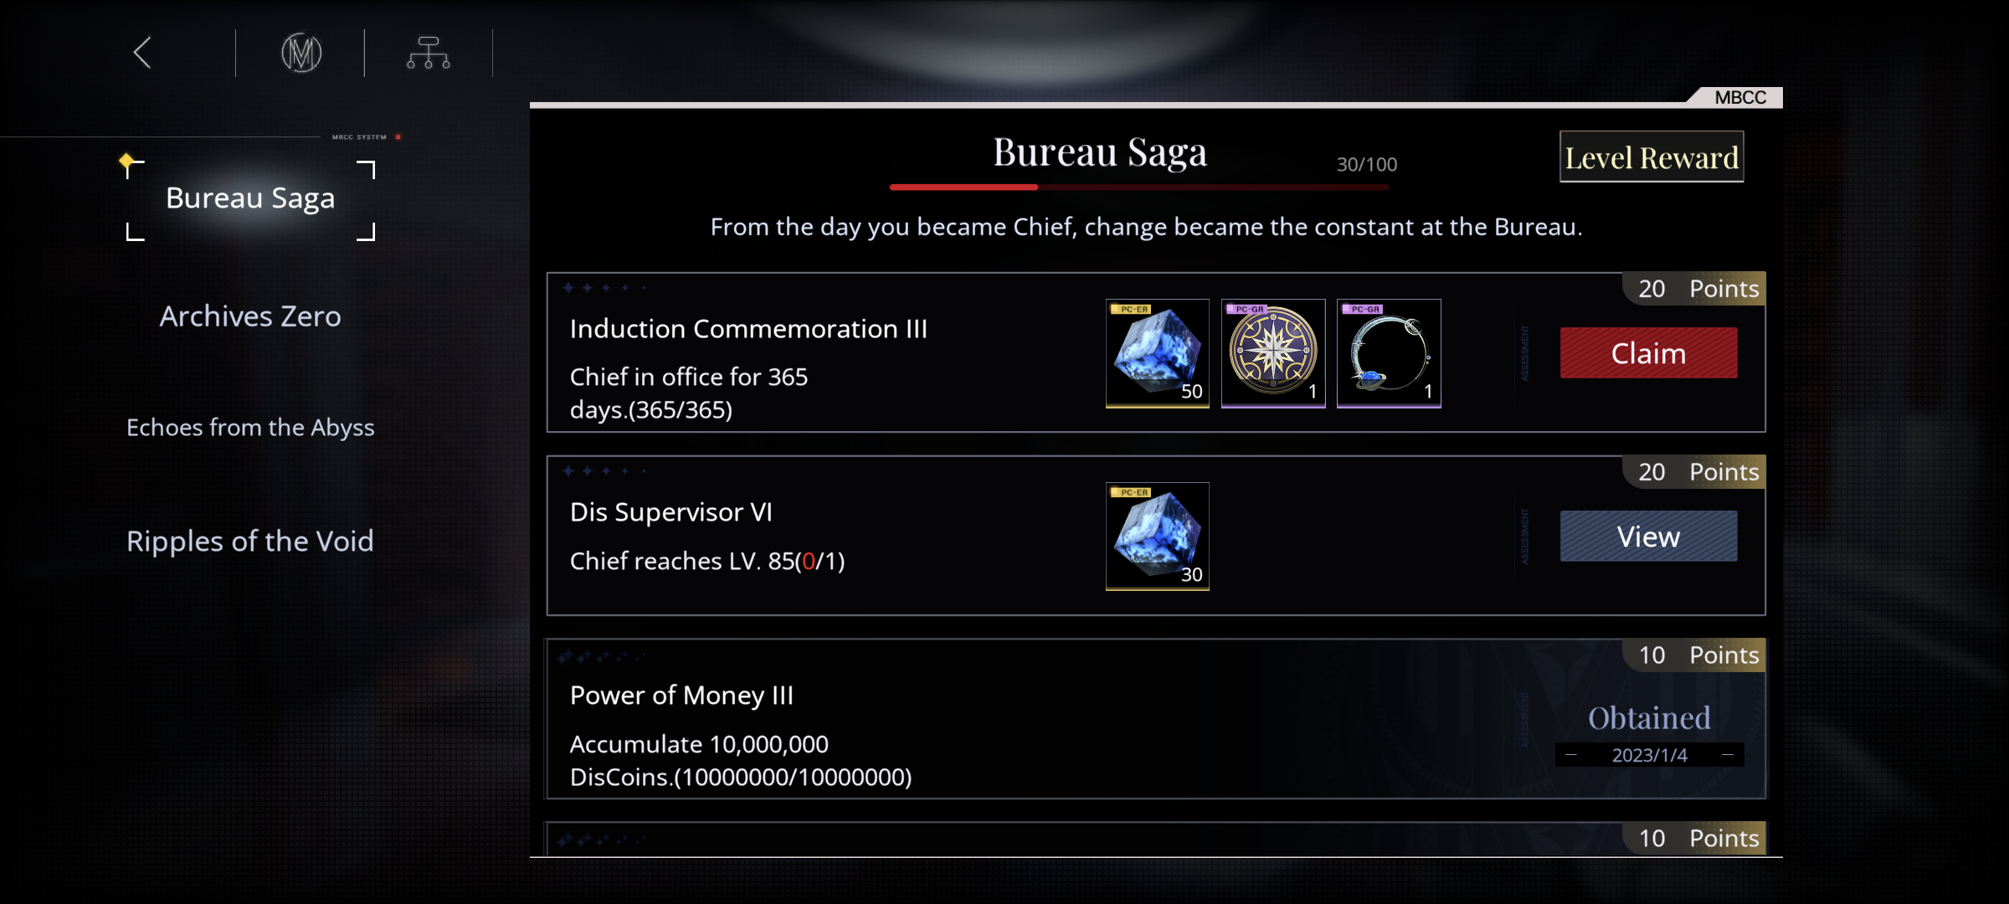Viewport: 2009px width, 904px height.
Task: Tap the crescent ring frame reward icon
Action: [1388, 352]
